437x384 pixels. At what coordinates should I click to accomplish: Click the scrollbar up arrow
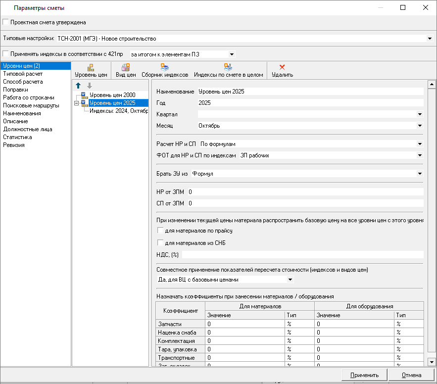[x=432, y=84]
